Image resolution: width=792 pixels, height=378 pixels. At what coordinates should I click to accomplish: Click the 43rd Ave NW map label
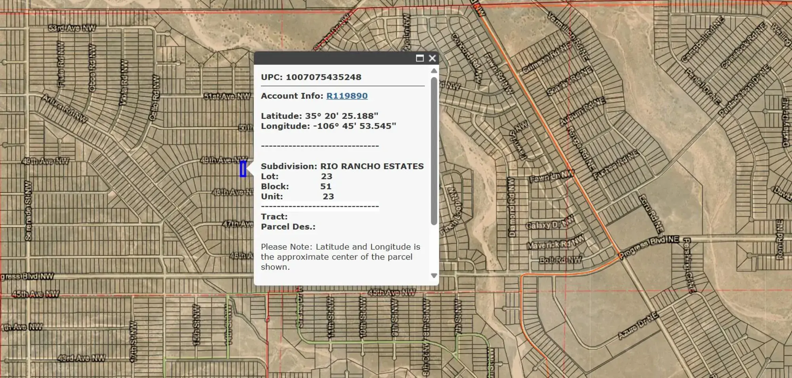pyautogui.click(x=81, y=358)
